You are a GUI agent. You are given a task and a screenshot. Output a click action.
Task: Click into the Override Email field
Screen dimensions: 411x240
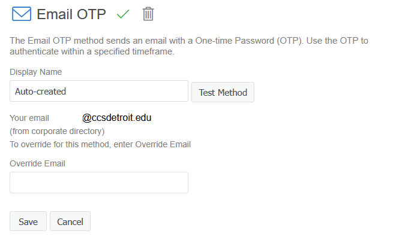pyautogui.click(x=99, y=183)
